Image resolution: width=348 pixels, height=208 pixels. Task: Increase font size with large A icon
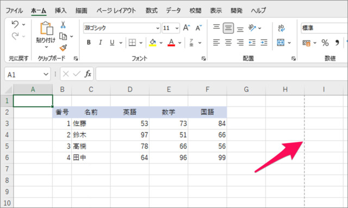coord(187,28)
